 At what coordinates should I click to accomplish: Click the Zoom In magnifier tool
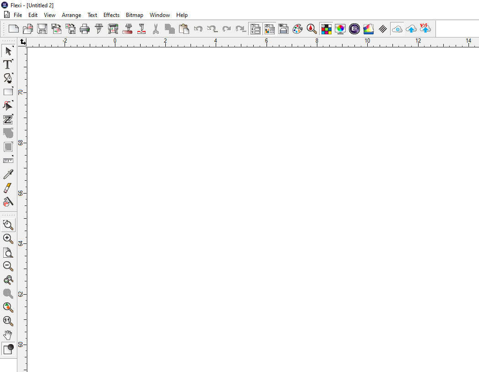[x=8, y=238]
